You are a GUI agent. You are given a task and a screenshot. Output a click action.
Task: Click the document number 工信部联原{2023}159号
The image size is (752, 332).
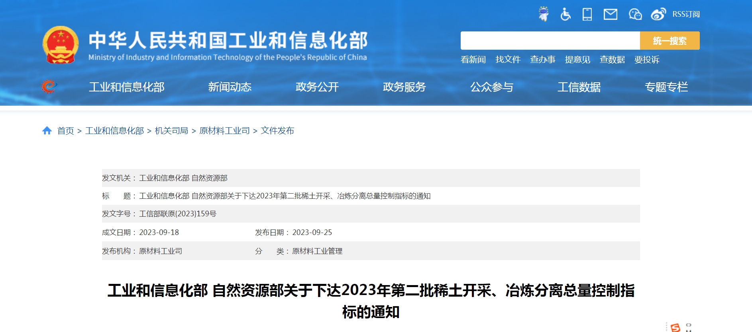pyautogui.click(x=178, y=214)
